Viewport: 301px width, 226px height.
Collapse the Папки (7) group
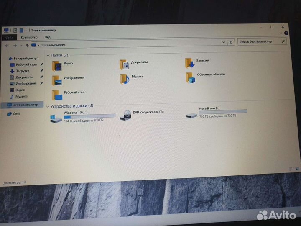coord(48,55)
